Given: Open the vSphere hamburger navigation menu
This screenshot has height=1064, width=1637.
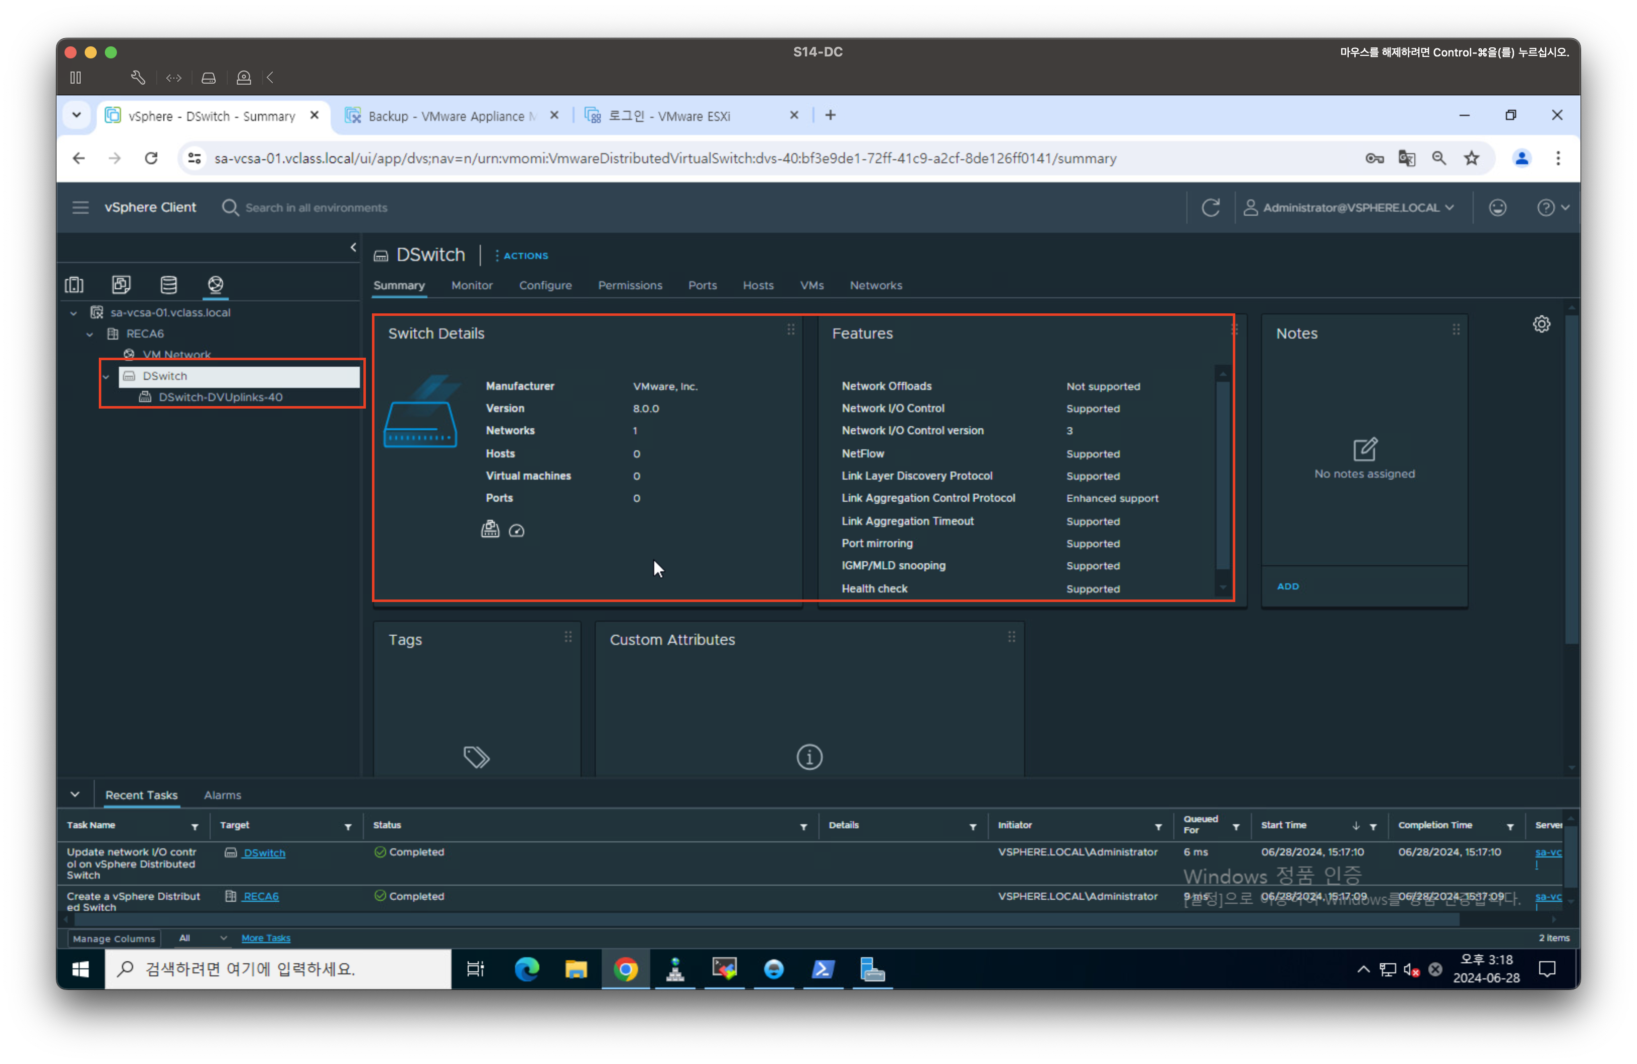Looking at the screenshot, I should (81, 208).
